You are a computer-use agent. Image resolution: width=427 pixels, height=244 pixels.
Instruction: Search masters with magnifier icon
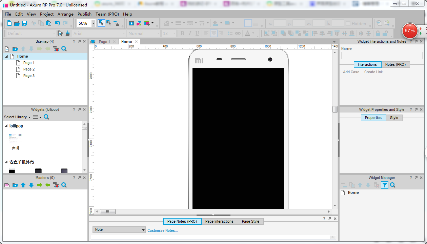point(64,185)
